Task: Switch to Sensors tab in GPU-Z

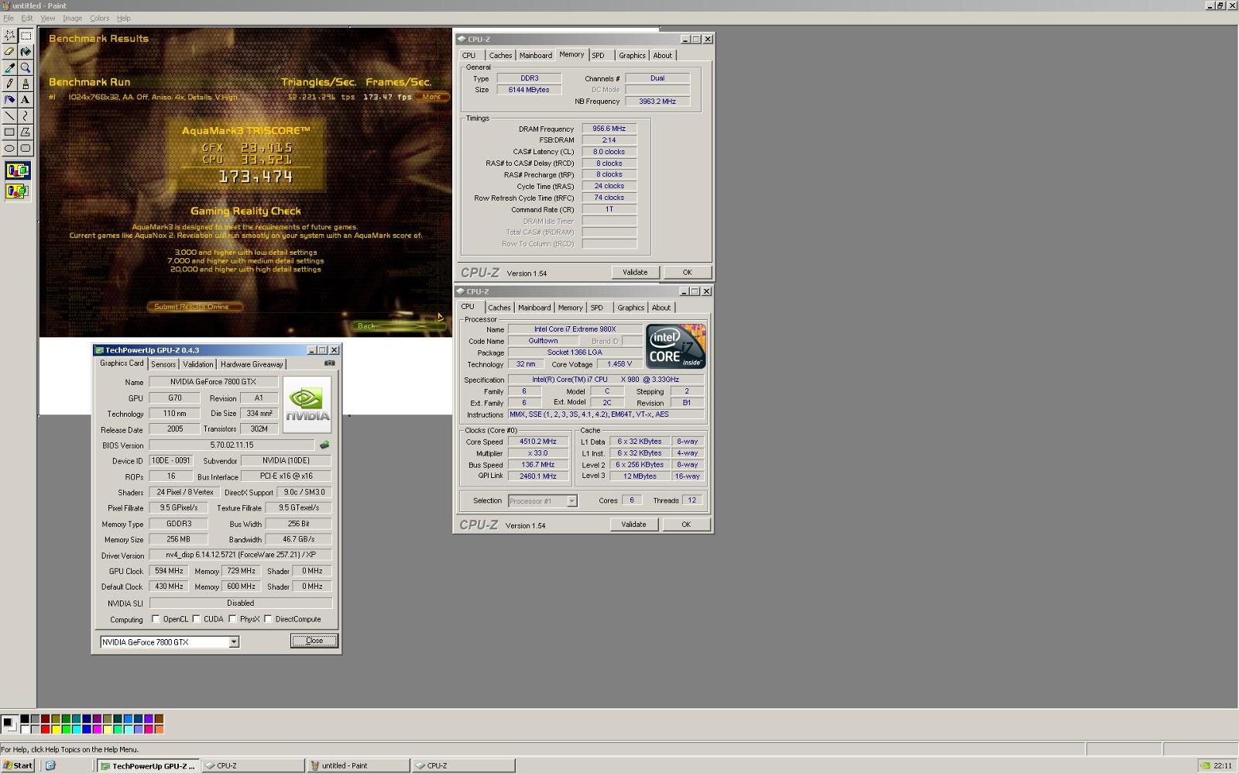Action: tap(163, 364)
